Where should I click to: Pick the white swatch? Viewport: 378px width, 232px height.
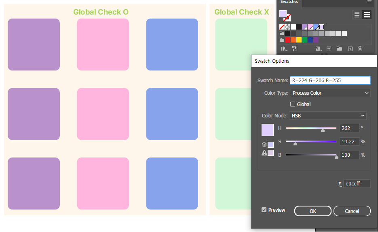[x=293, y=27]
